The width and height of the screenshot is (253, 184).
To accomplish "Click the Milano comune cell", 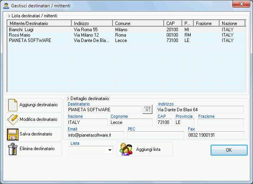I will pos(121,30).
